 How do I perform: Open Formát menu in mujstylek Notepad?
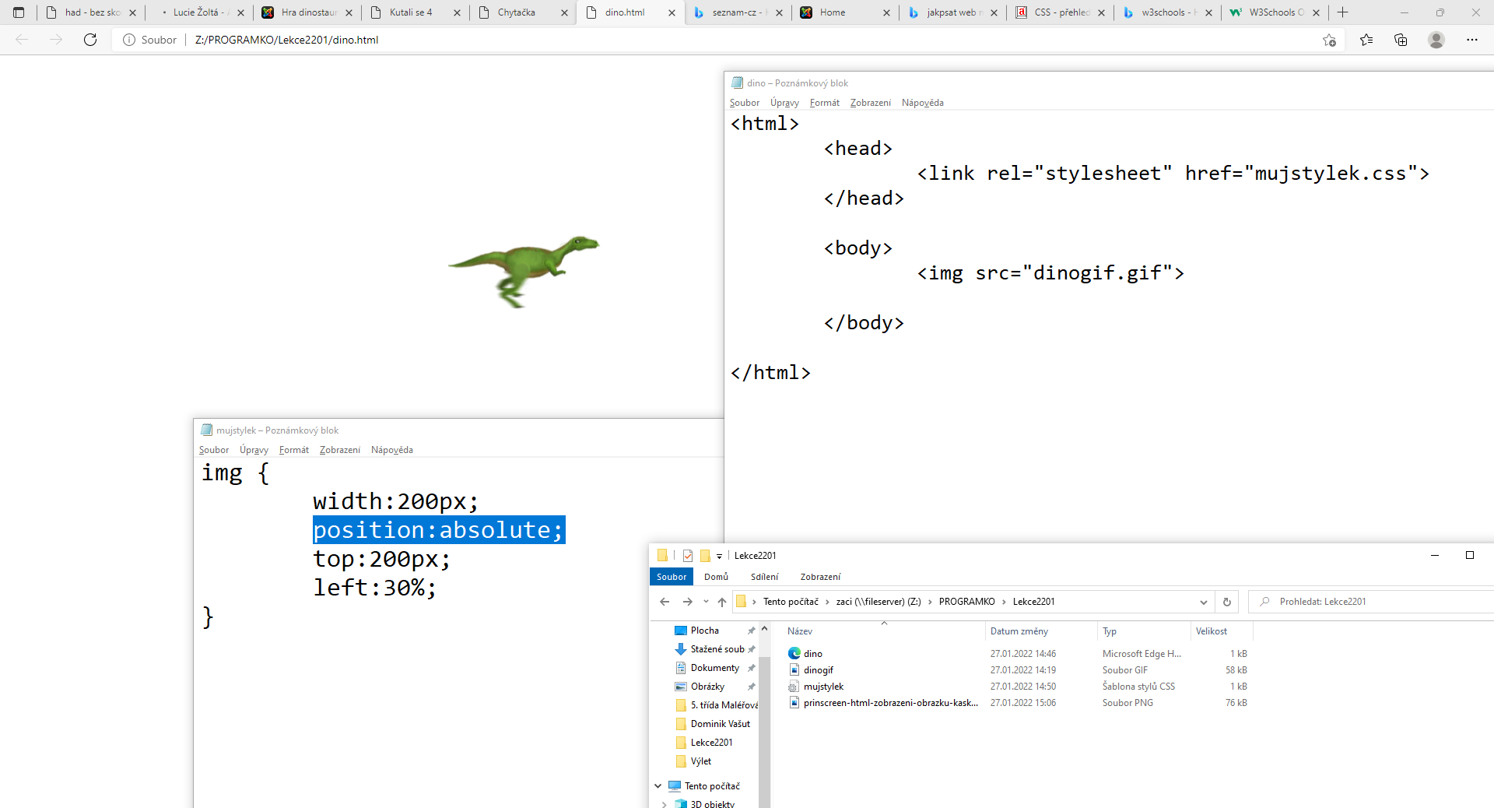click(x=293, y=450)
